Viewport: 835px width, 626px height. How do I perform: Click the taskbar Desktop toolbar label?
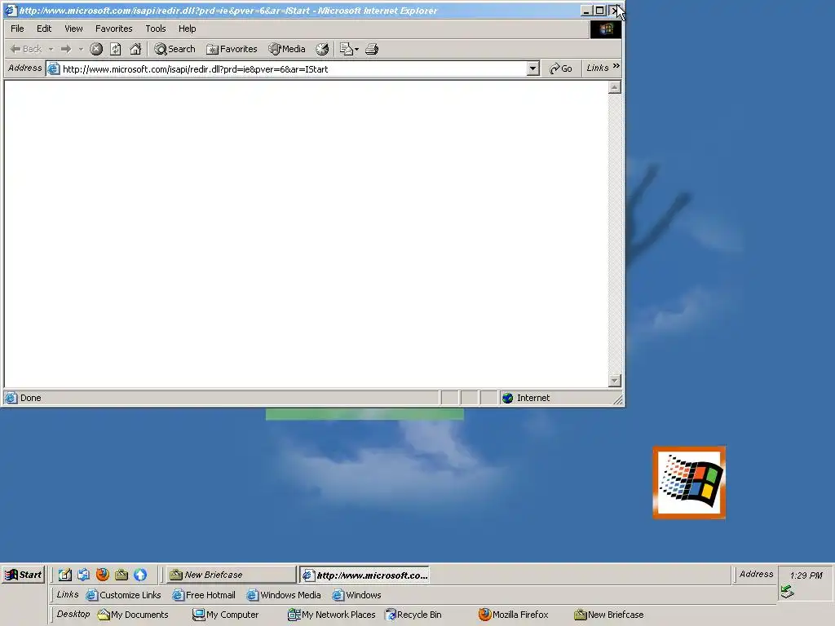(73, 614)
